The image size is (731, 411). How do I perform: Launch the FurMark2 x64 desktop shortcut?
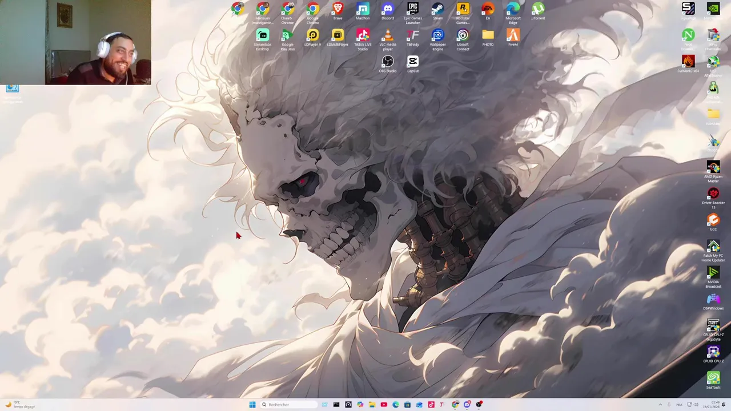coord(688,64)
